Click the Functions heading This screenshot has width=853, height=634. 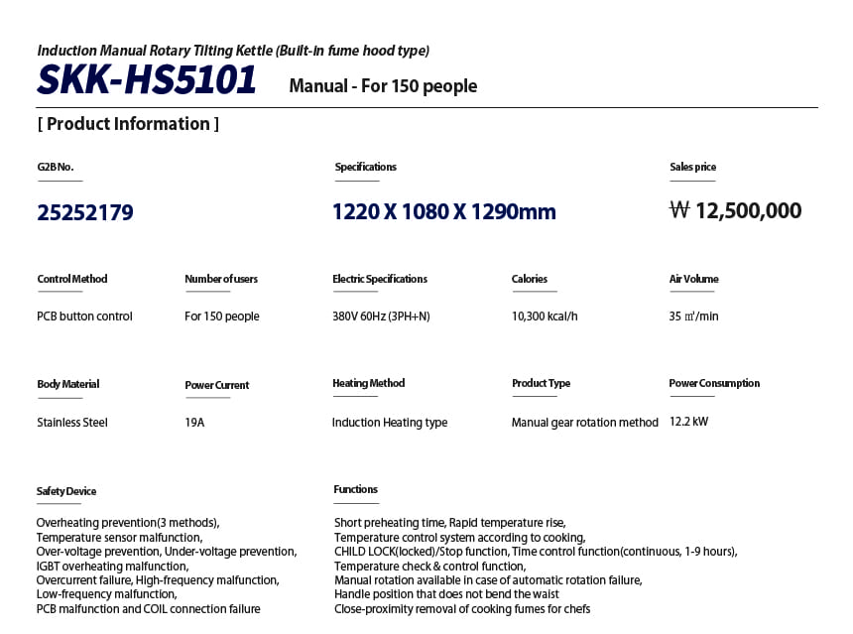point(356,489)
